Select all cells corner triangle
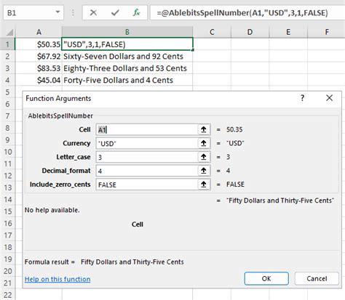The height and width of the screenshot is (300, 345). [x=9, y=32]
